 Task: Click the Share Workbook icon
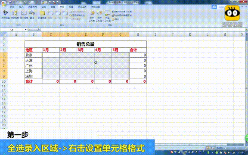(107, 16)
